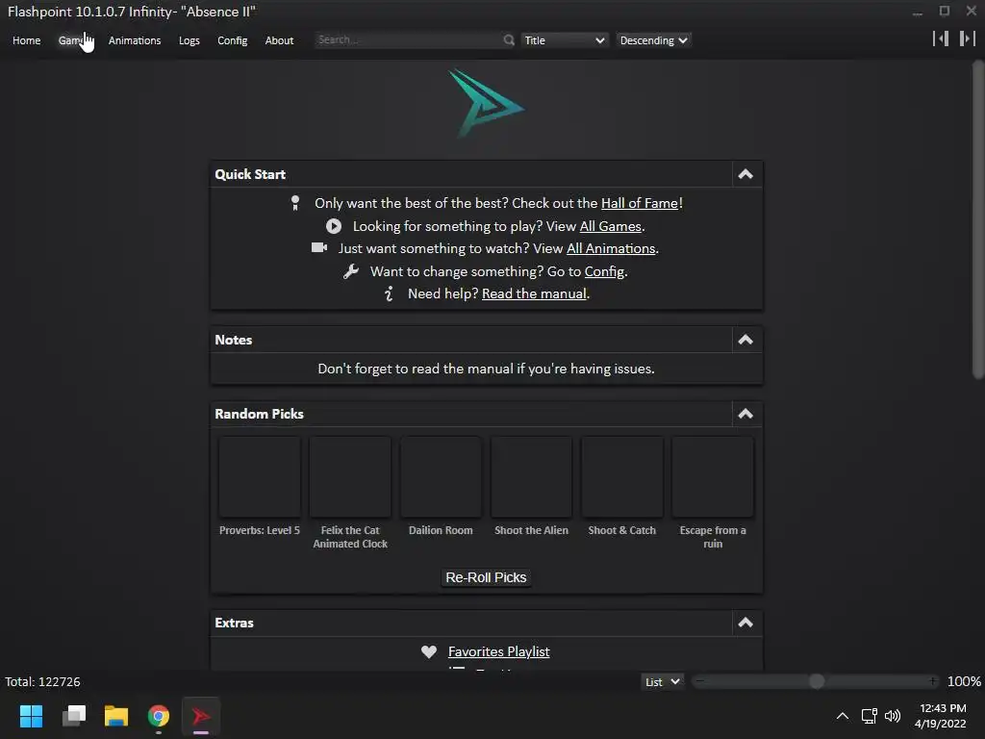Open the All Animations link

click(x=611, y=248)
